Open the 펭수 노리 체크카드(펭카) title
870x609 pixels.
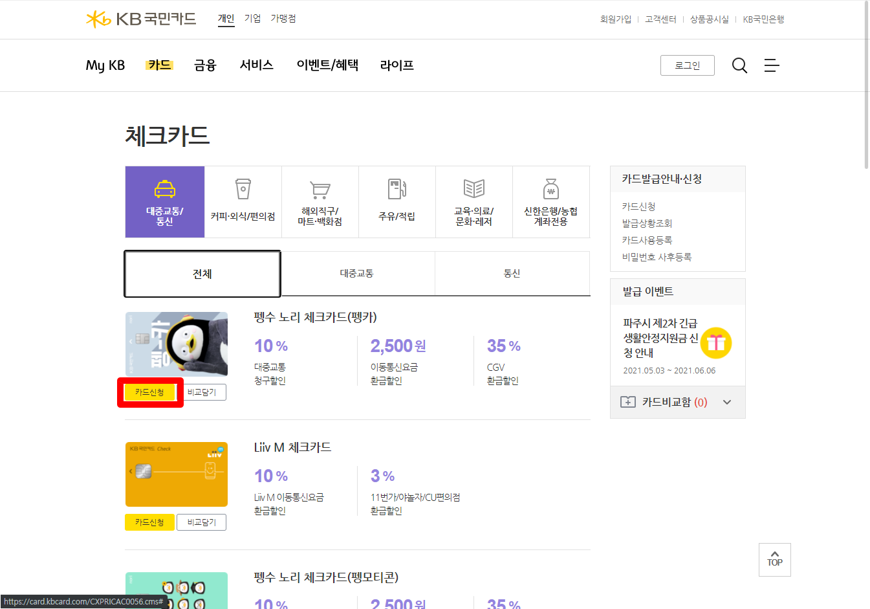316,317
